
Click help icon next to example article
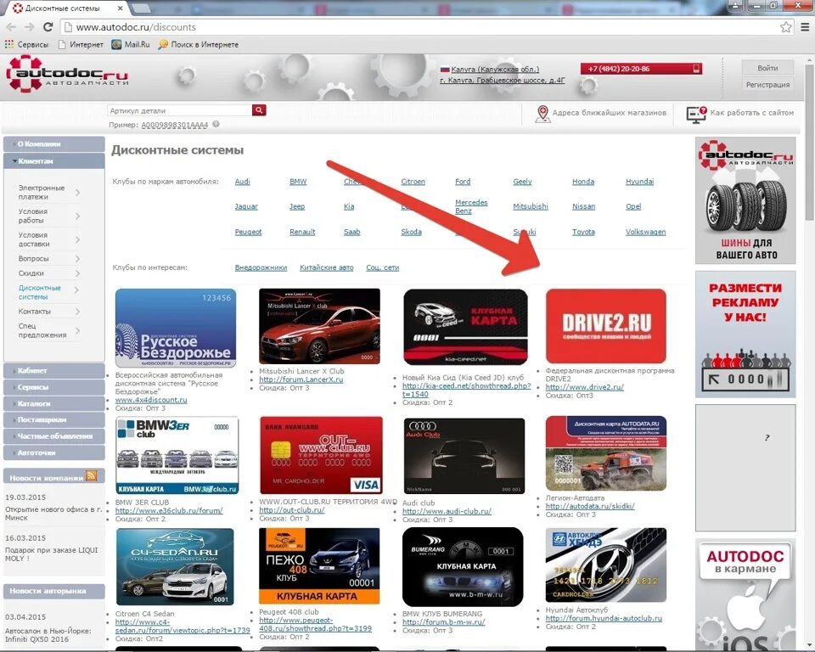coord(216,124)
